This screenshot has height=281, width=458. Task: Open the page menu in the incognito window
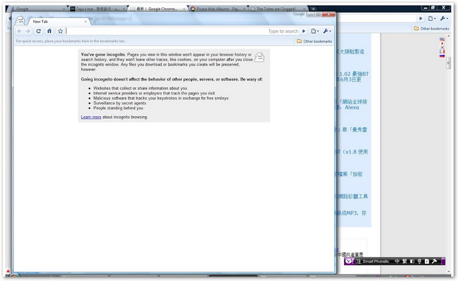point(315,31)
